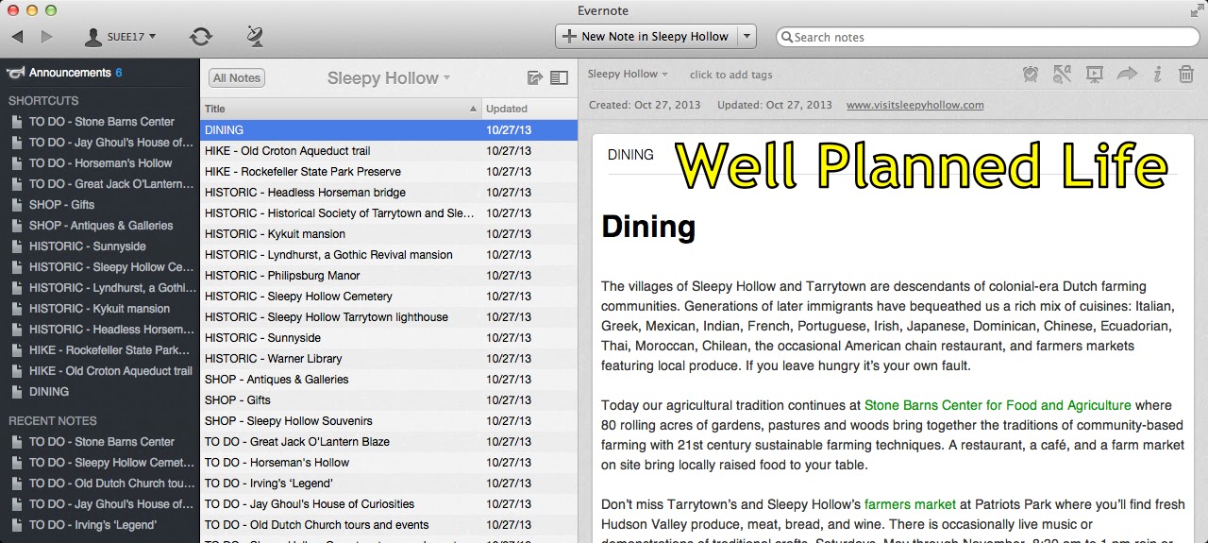Screen dimensions: 1208x543
Task: Open SHOP - Sleepy Hollow Souvenirs note
Action: tap(389, 421)
